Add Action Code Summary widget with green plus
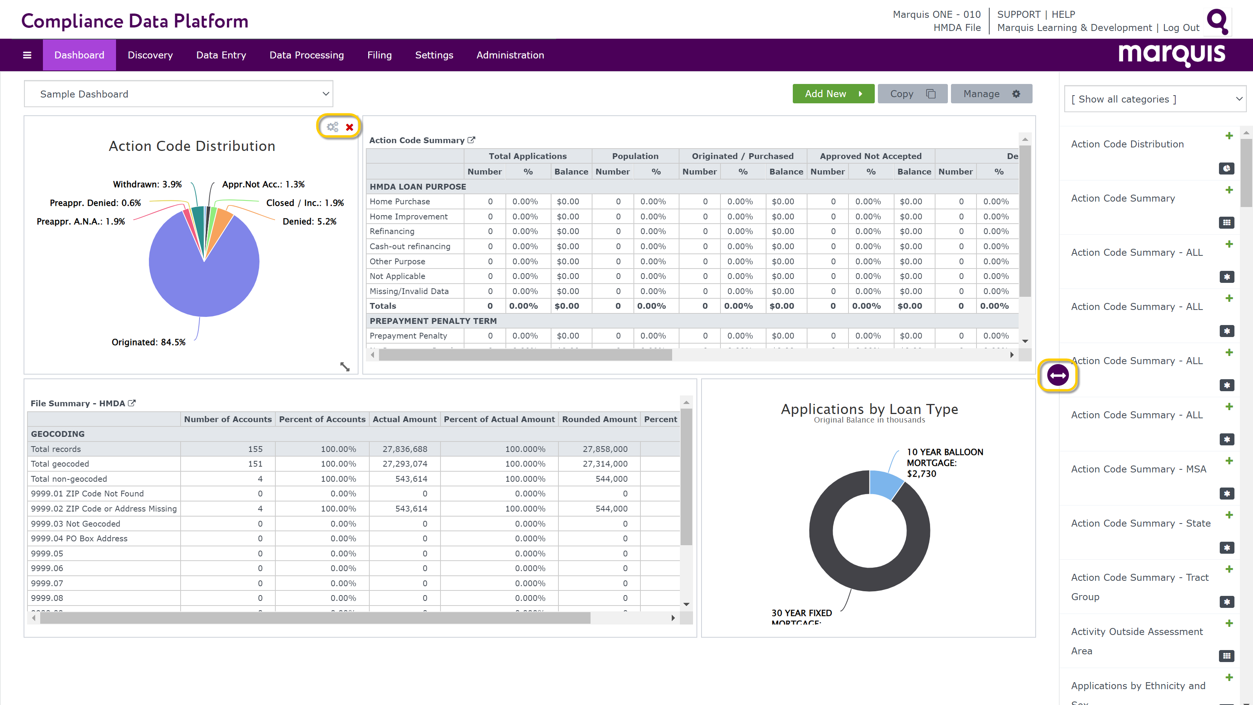This screenshot has height=705, width=1253. (x=1229, y=190)
